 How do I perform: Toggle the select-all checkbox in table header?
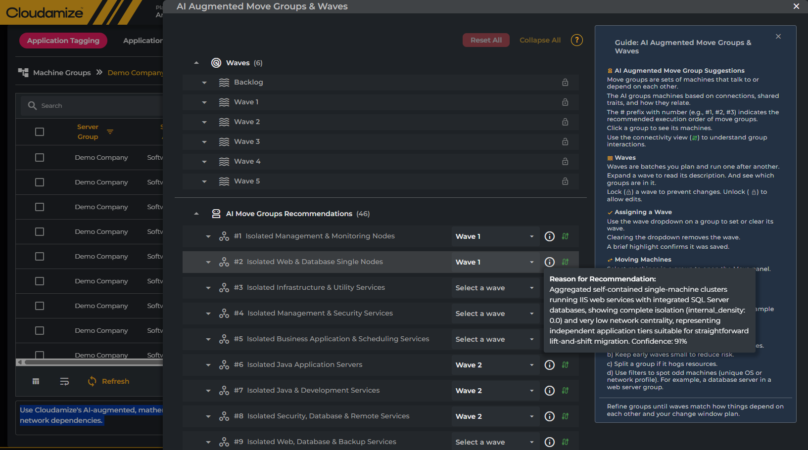coord(40,132)
